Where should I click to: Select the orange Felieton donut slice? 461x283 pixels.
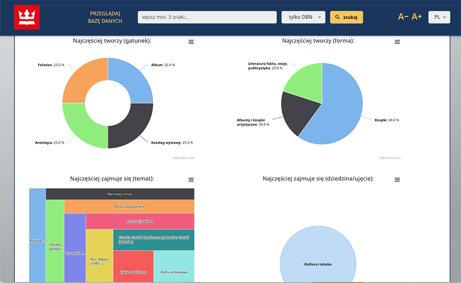(x=81, y=77)
